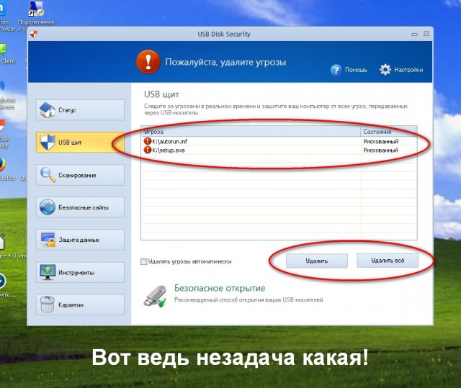Click the USB drive safe open icon
This screenshot has width=461, height=388.
tap(155, 296)
